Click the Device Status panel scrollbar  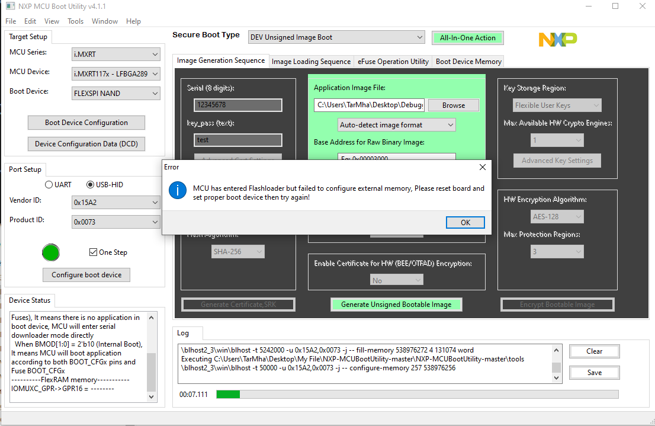[151, 355]
